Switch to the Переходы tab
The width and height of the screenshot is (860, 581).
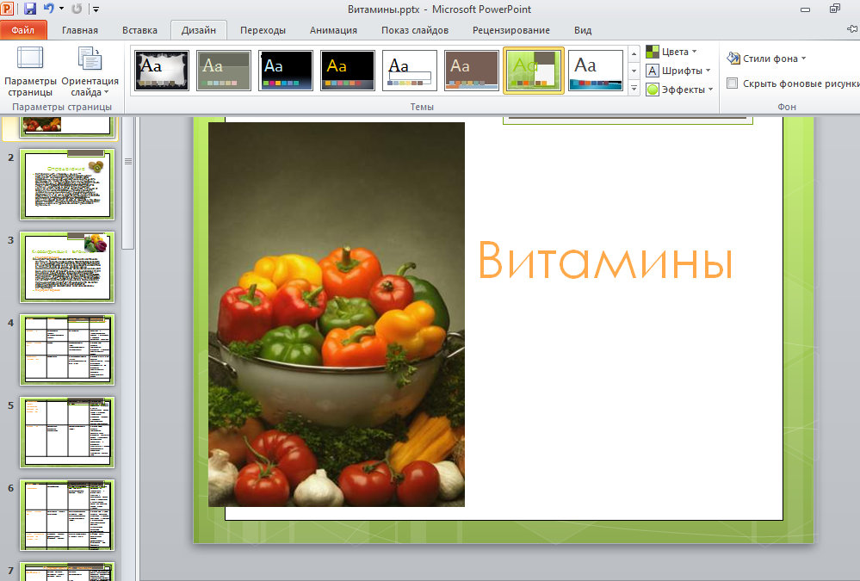click(x=263, y=30)
